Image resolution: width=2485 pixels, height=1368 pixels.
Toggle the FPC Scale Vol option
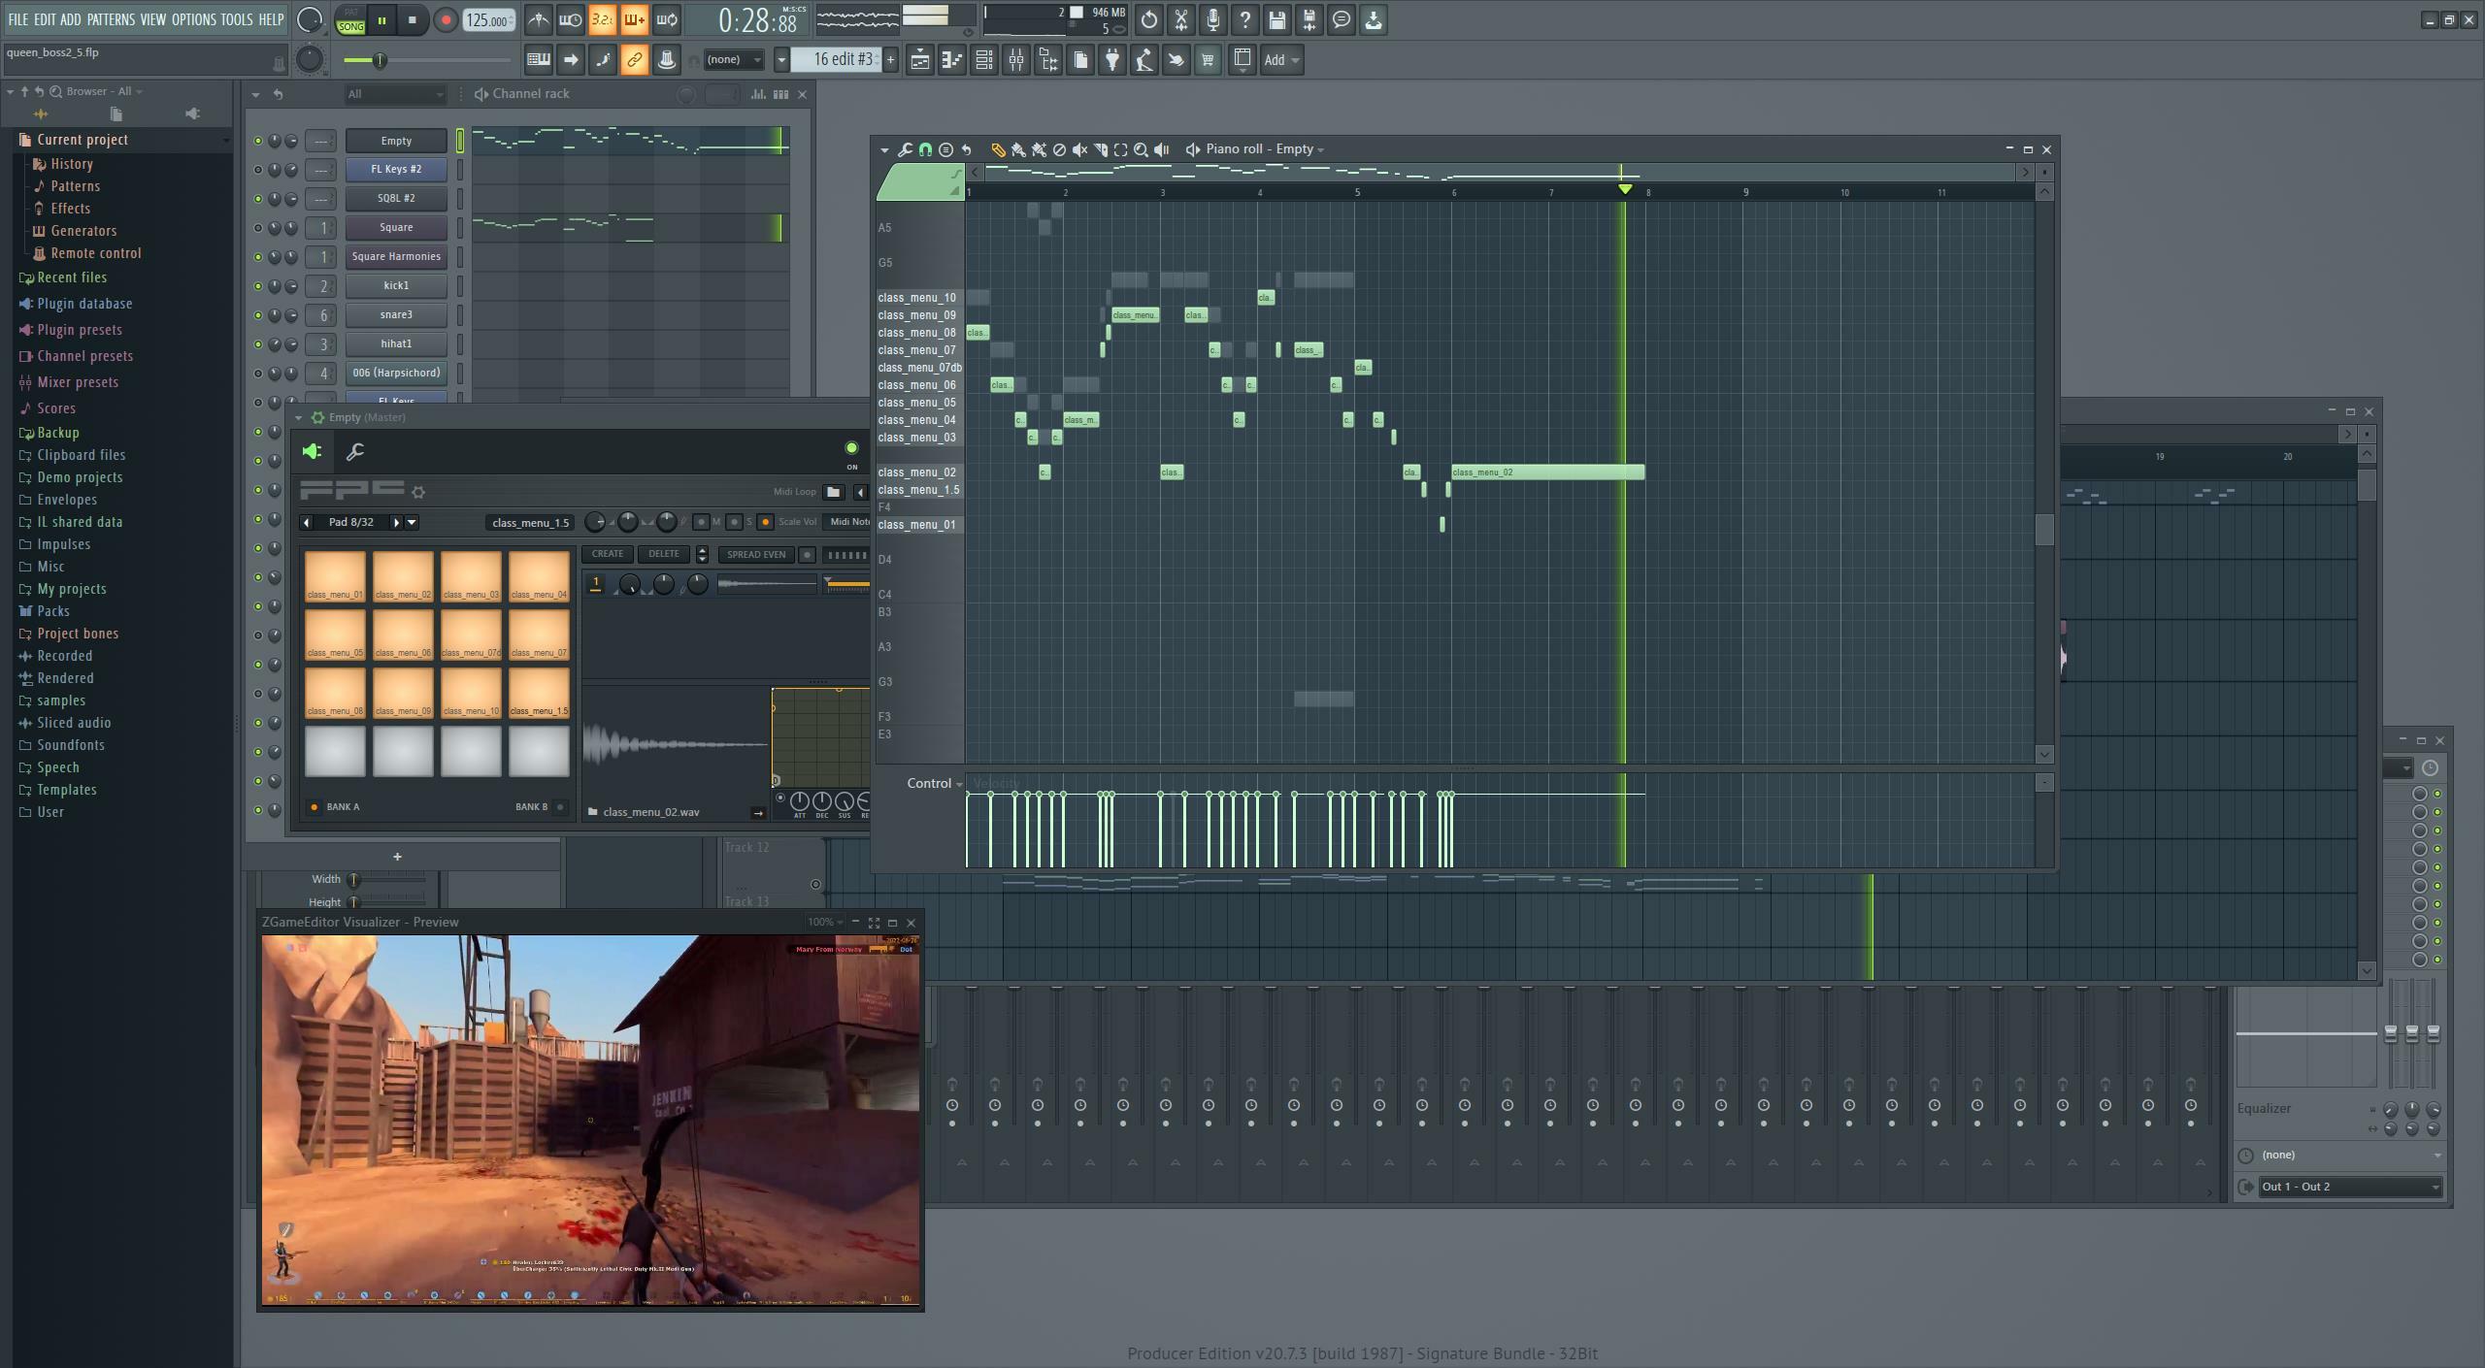tap(765, 522)
